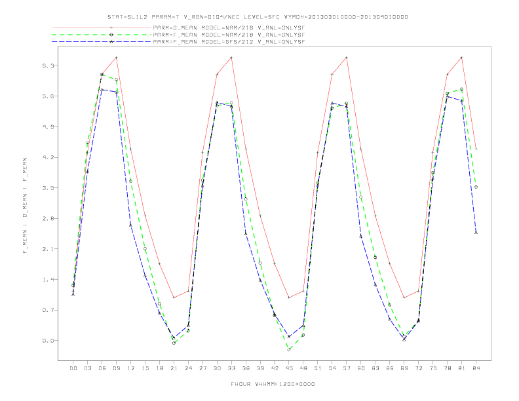
Task: Click x-axis forecast hour label 12
Action: [131, 368]
